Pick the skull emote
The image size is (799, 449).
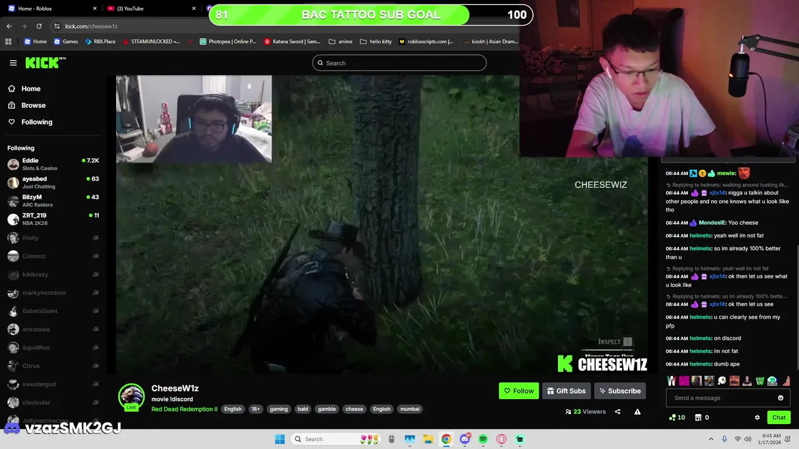[x=722, y=381]
